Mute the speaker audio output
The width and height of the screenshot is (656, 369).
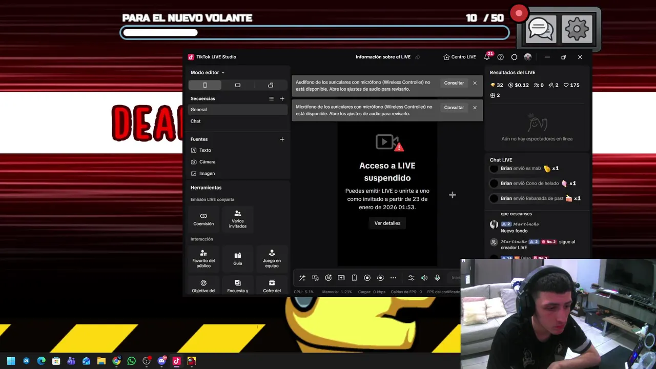(424, 278)
